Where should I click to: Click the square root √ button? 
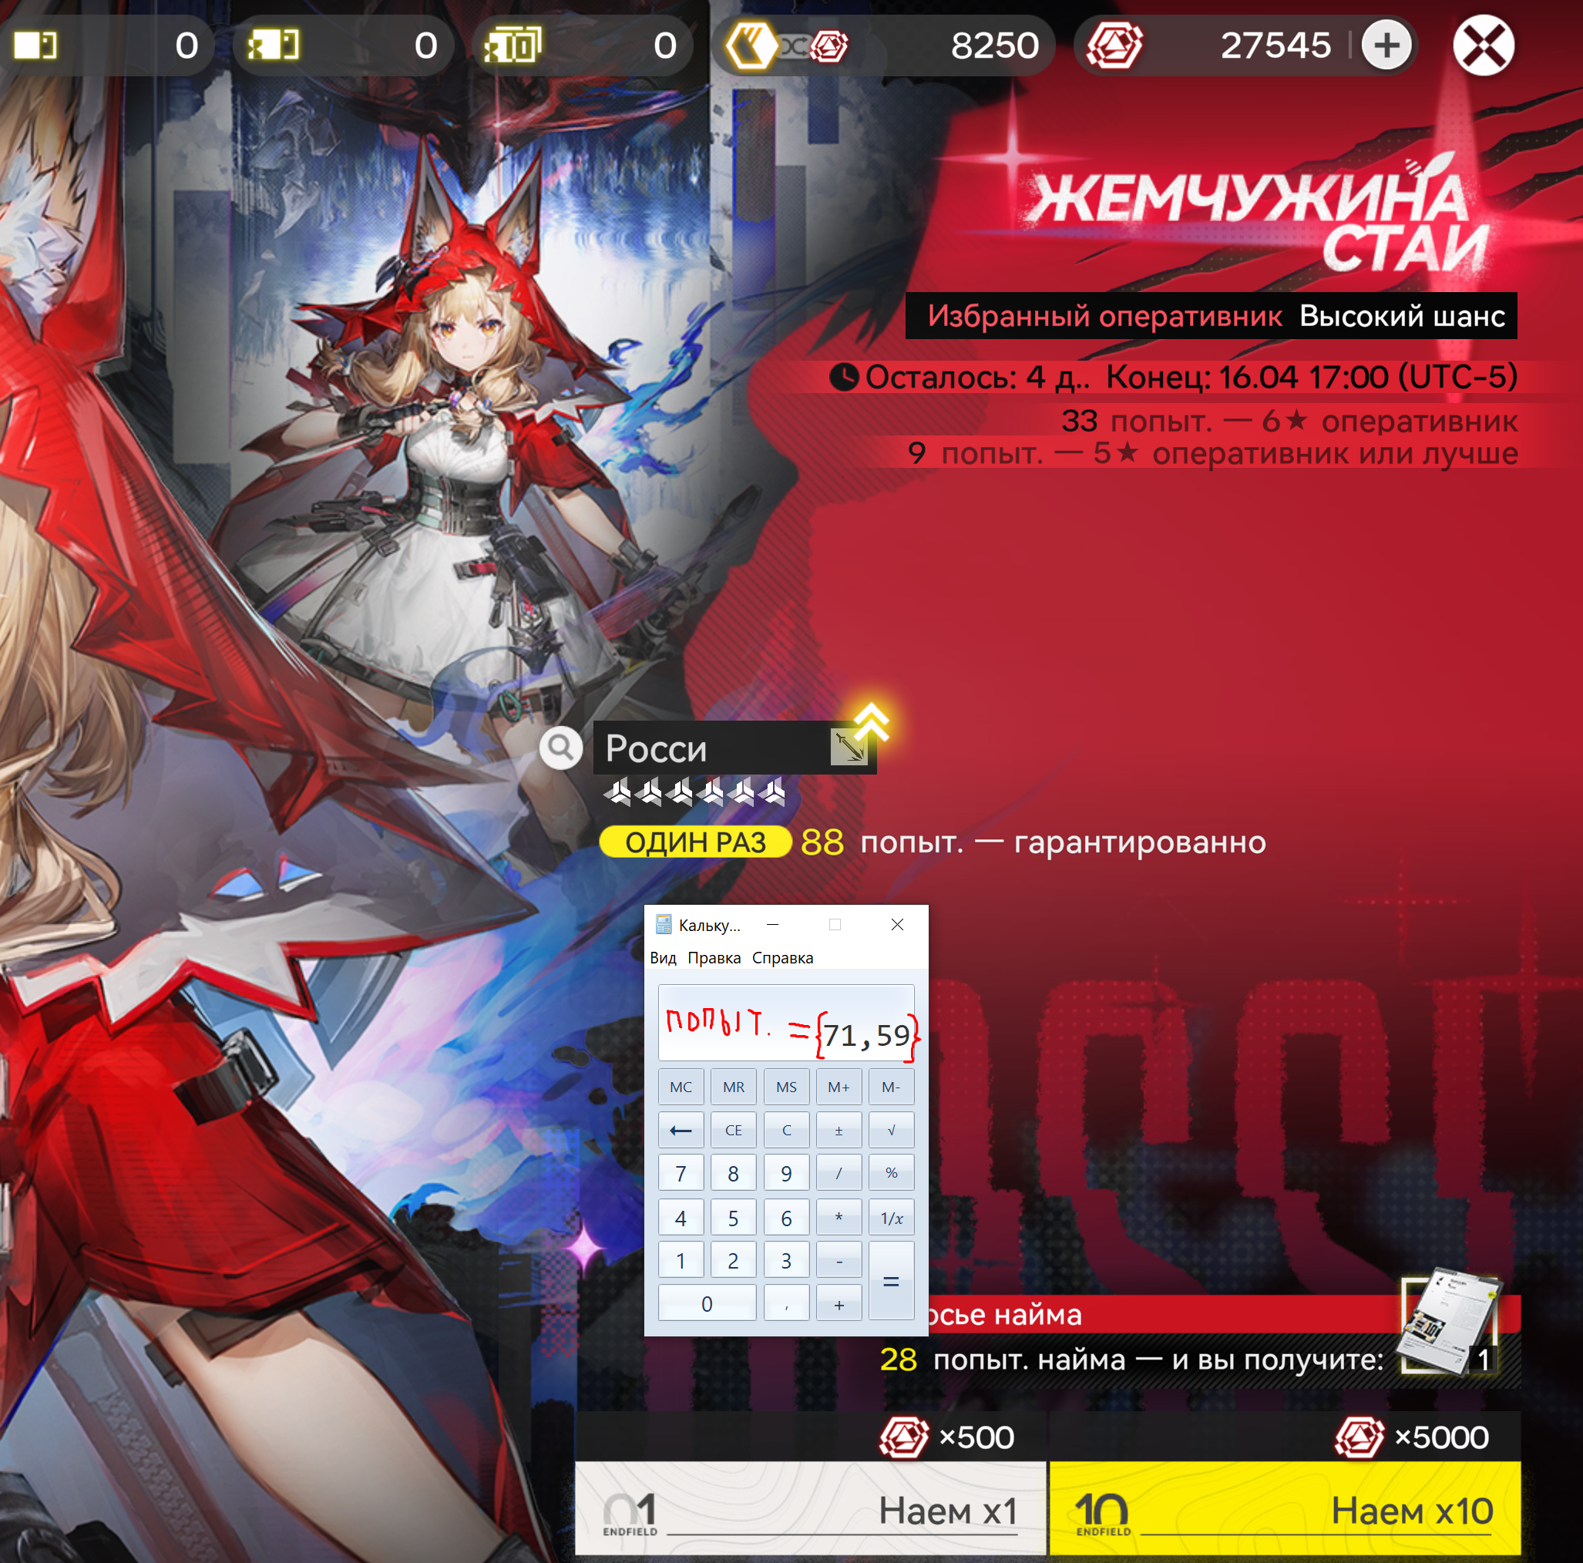[x=892, y=1131]
